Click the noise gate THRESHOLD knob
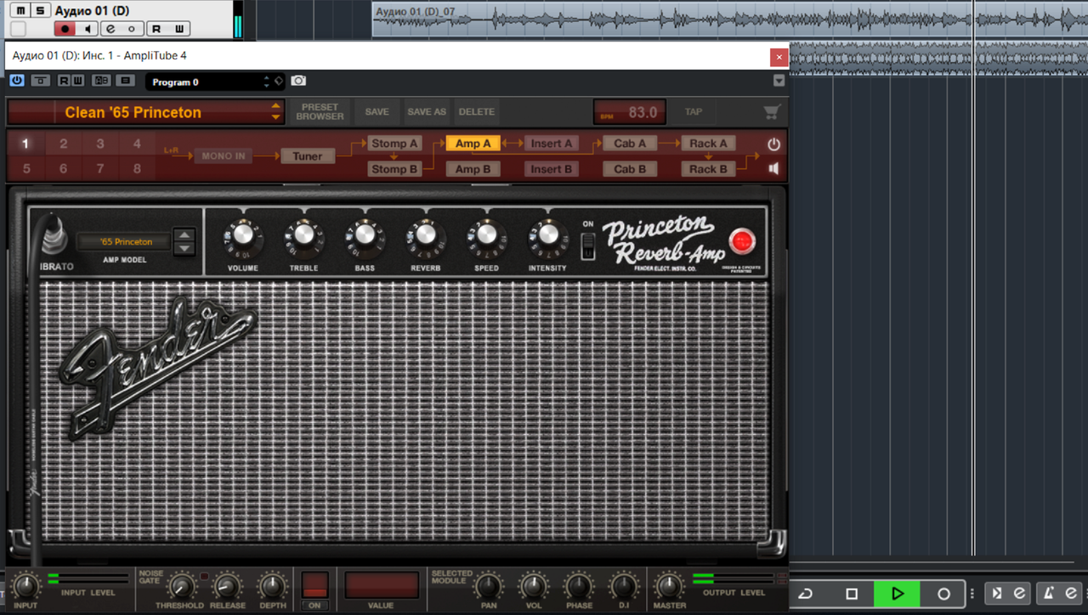Screen dimensions: 1088x615 pos(180,585)
